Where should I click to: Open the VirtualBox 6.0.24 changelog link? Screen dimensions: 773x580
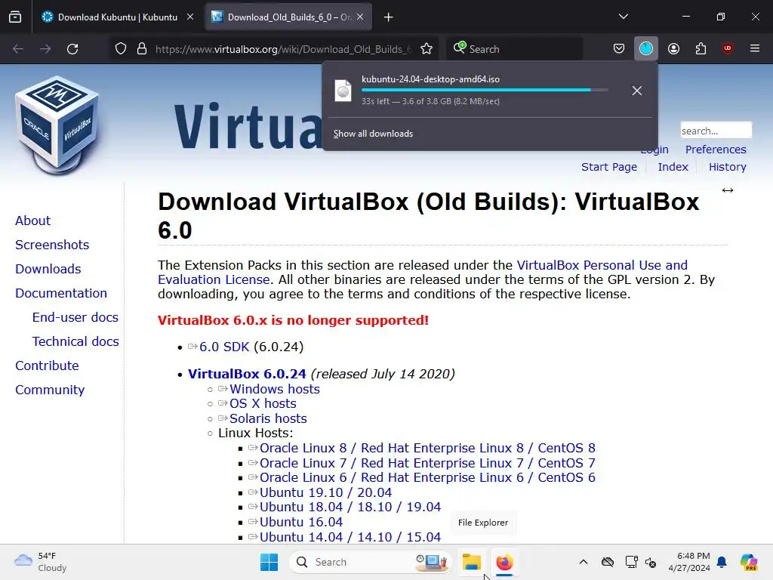click(247, 374)
